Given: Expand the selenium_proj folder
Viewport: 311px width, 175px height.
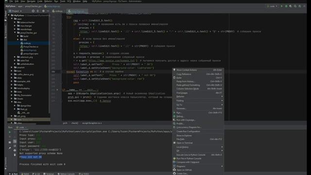Looking at the screenshot, I should (x=15, y=57).
